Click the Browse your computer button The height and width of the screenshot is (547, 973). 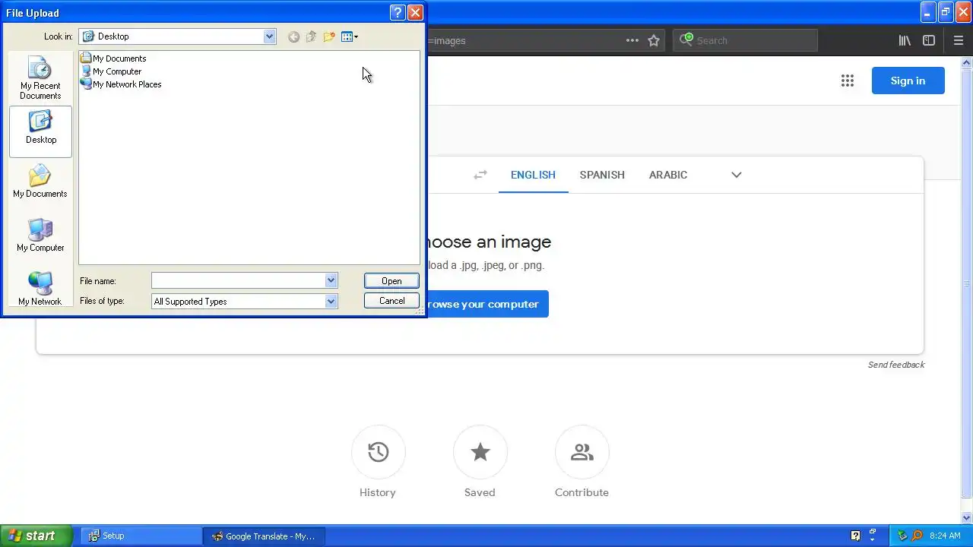pos(486,304)
